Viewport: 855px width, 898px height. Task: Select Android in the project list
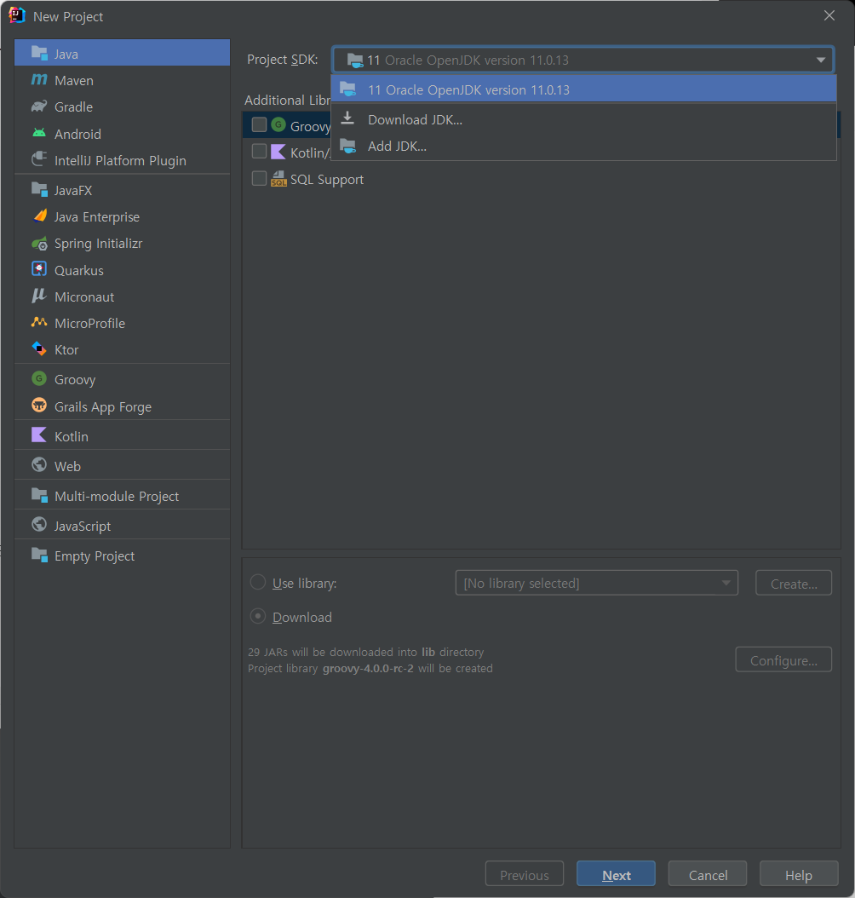coord(122,134)
